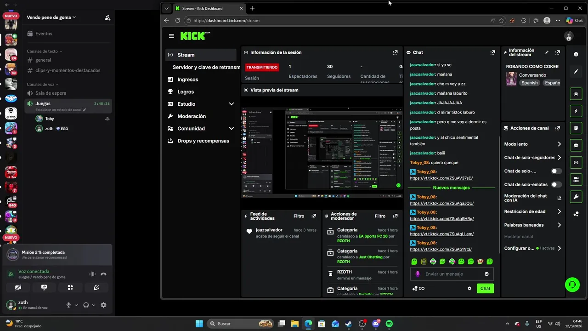Deafen audio with Discord headphones icon

(86, 305)
